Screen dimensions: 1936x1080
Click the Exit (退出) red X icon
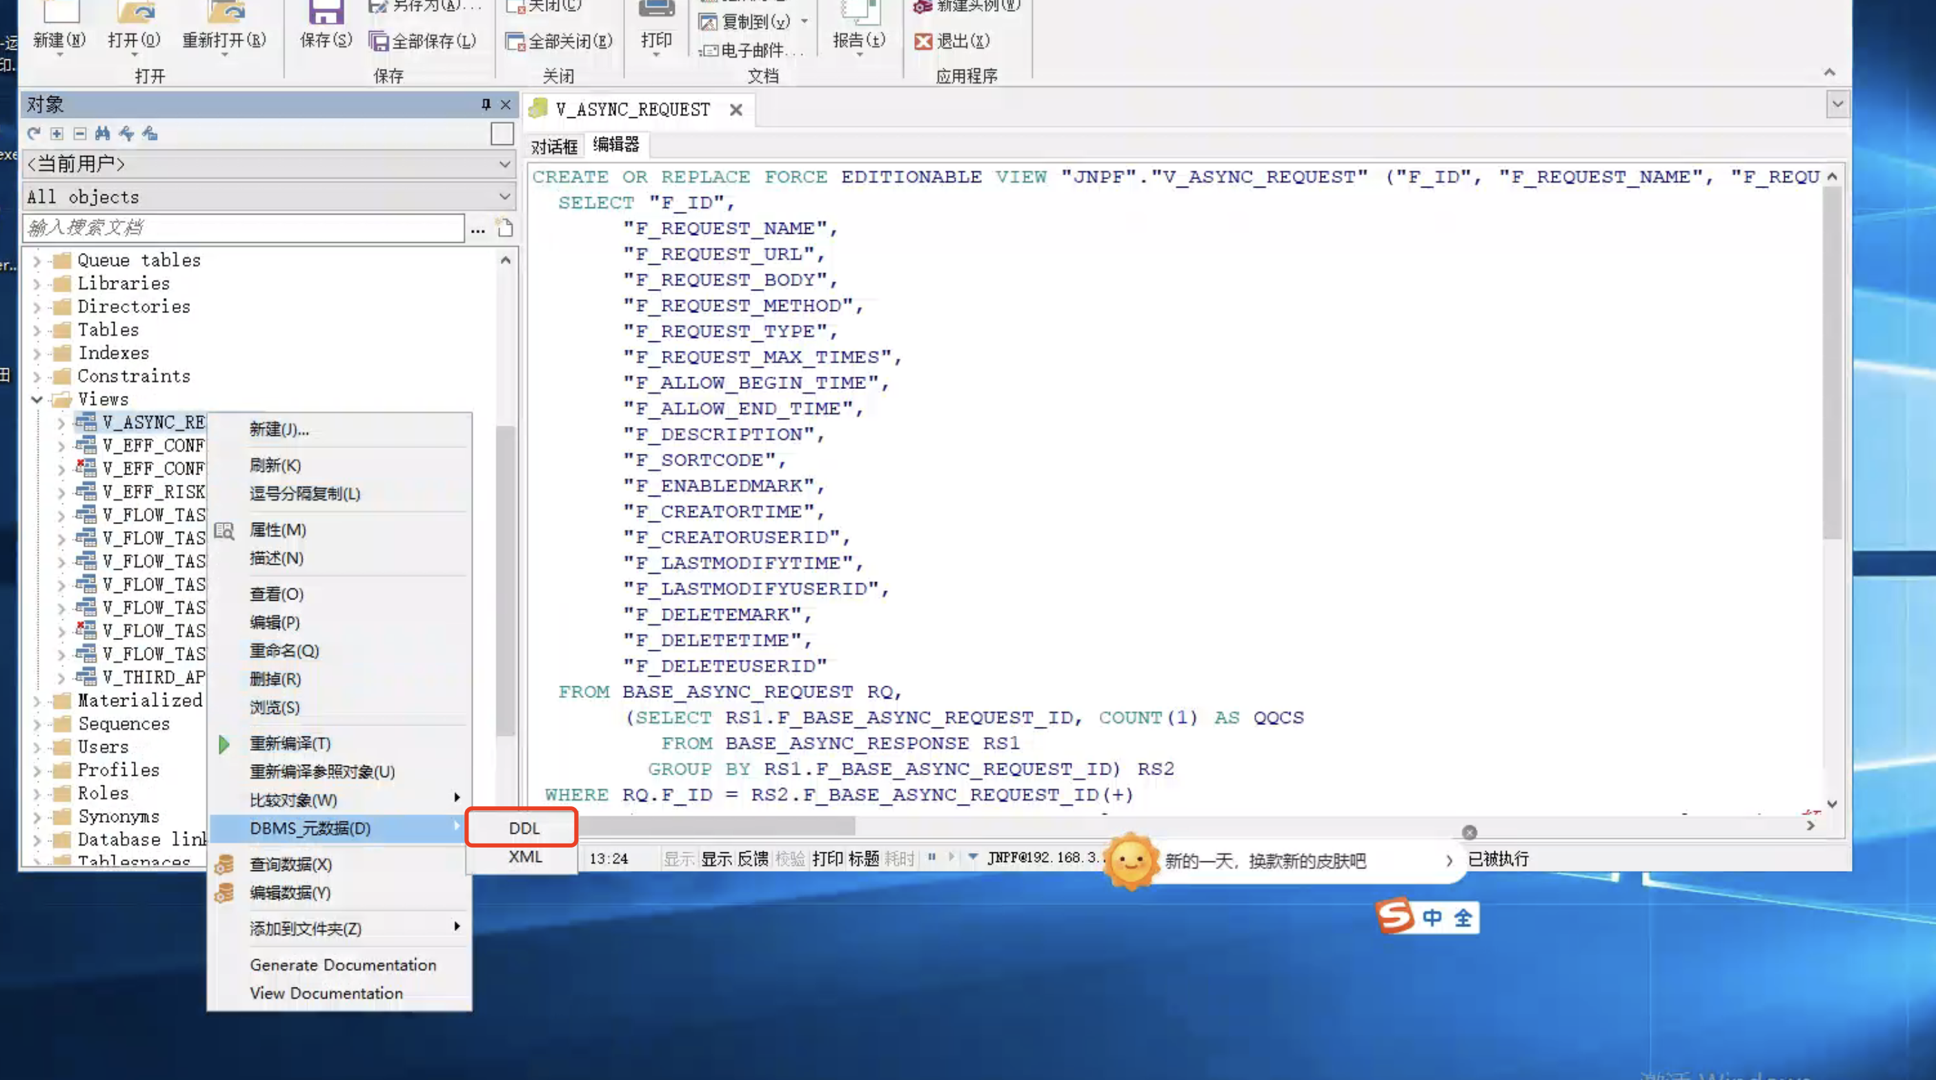pyautogui.click(x=923, y=41)
